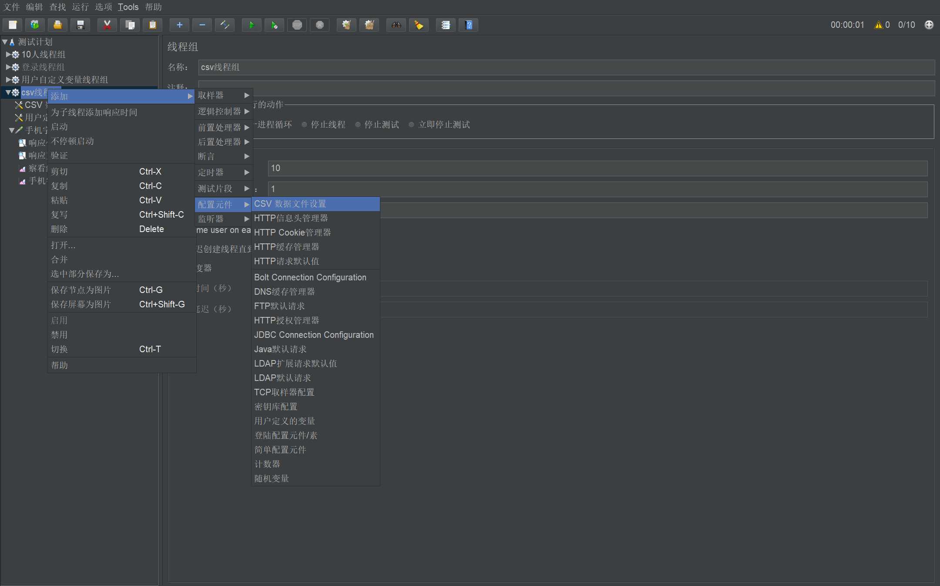This screenshot has width=940, height=586.
Task: Click the thread count field showing 10
Action: click(x=598, y=168)
